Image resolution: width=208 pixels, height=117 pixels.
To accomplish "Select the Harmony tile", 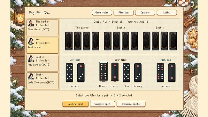I will pos(138,73).
